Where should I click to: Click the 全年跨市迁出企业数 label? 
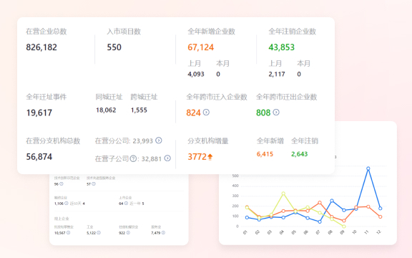(x=286, y=97)
